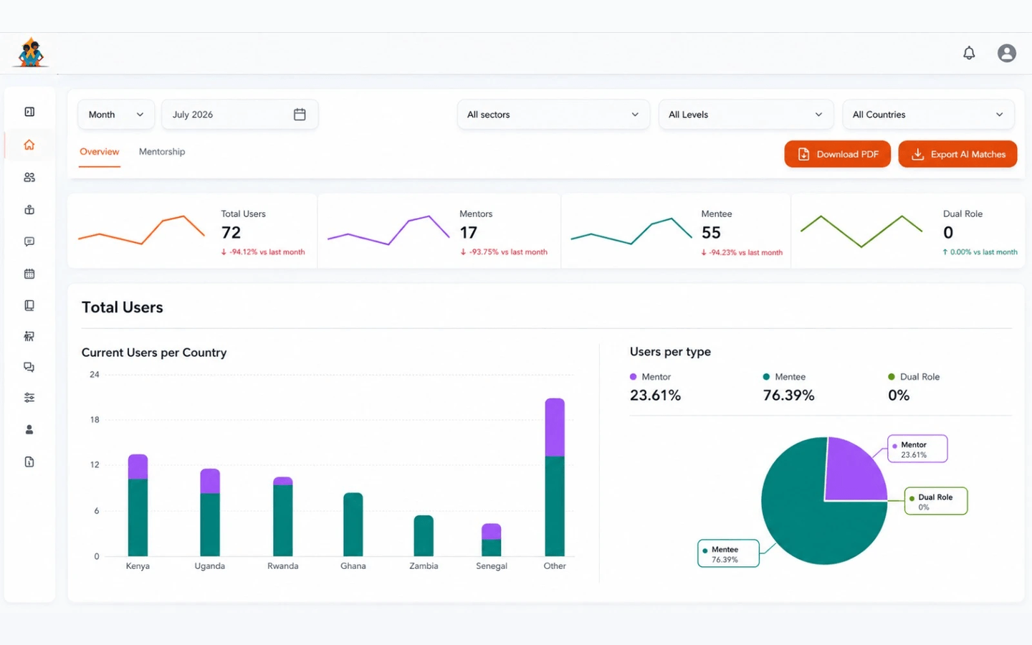Open the All sectors dropdown
This screenshot has height=645, width=1032.
point(553,115)
